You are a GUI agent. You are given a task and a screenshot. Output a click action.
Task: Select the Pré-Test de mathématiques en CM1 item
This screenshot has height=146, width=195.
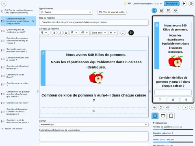[19, 11]
